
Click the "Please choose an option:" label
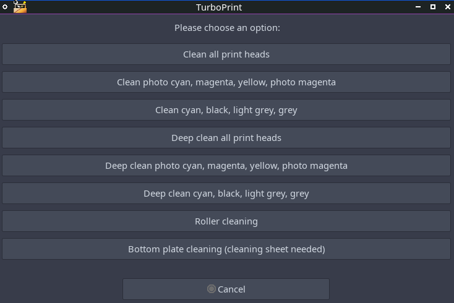point(227,28)
